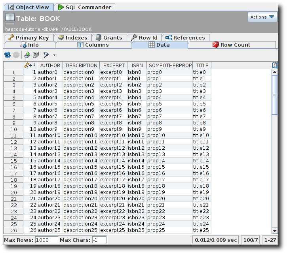Click the filter funnel icon
The height and width of the screenshot is (254, 287).
coord(46,55)
